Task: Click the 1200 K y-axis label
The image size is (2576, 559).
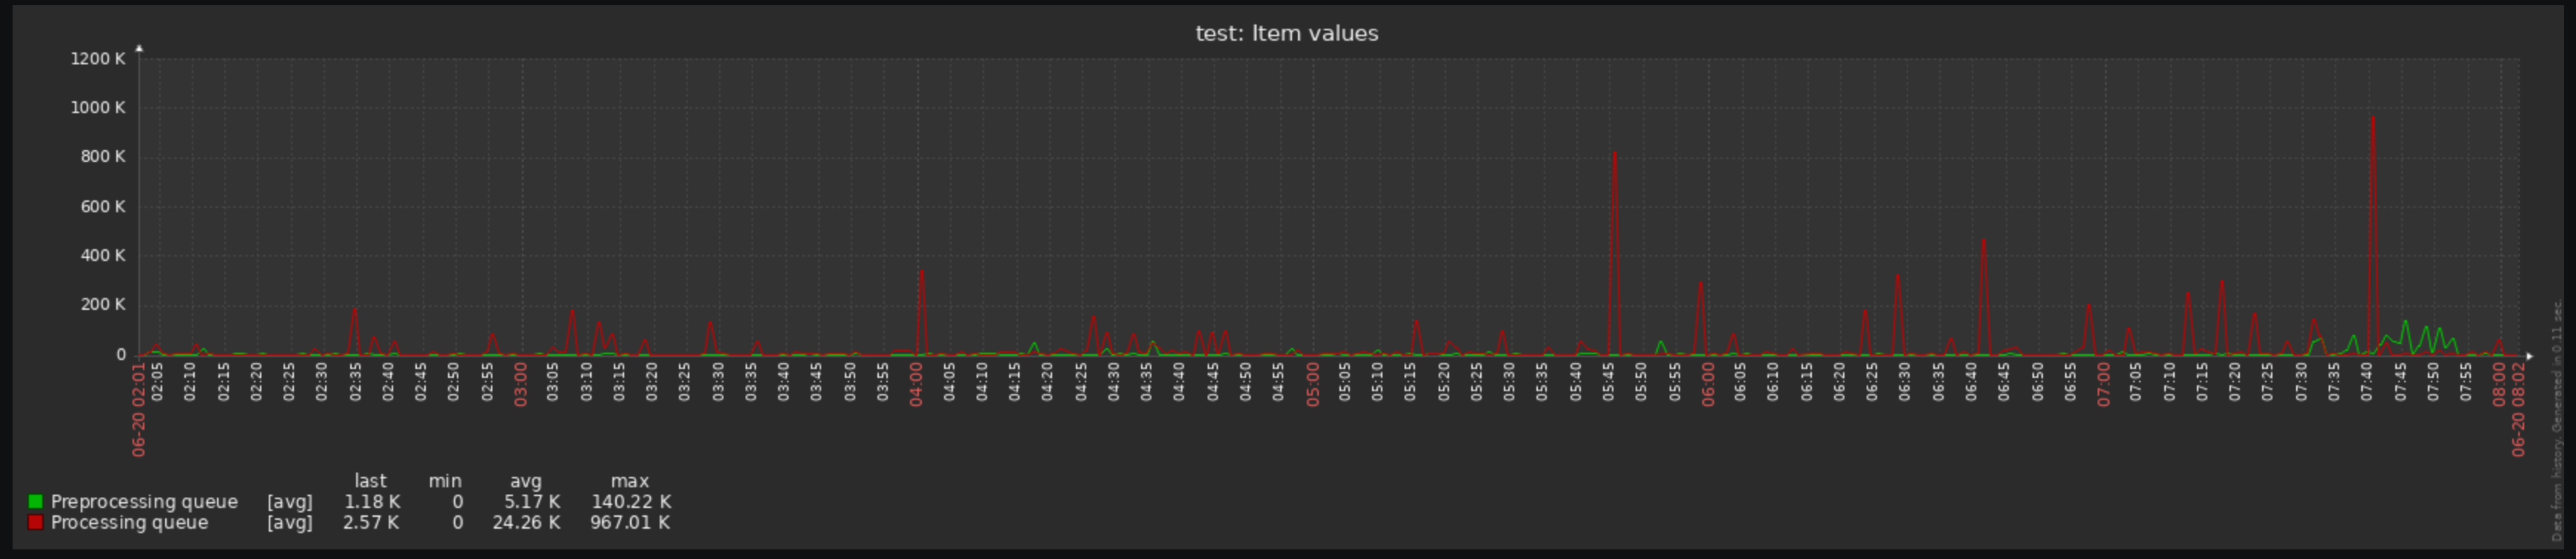Action: pyautogui.click(x=97, y=59)
